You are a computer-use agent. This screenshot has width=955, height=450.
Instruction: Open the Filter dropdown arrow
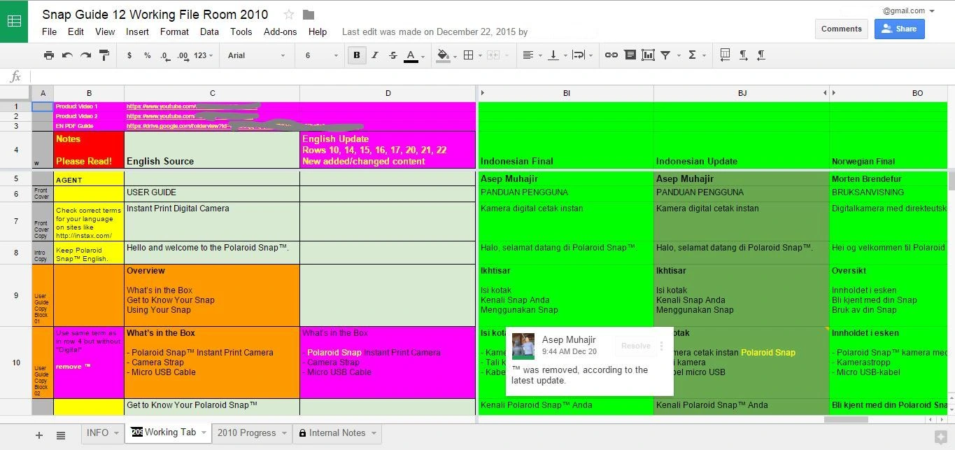(679, 56)
